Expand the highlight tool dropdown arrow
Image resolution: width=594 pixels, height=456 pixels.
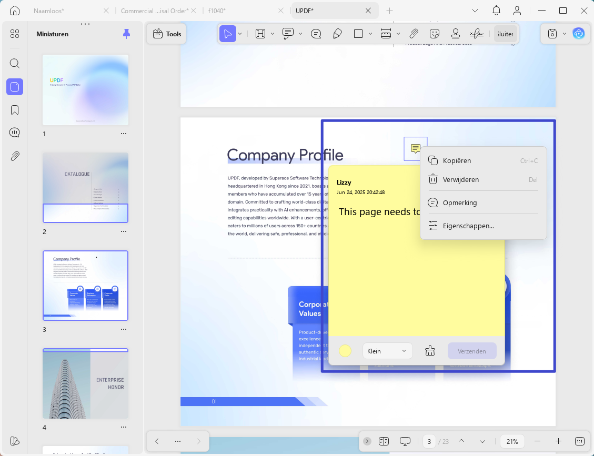[273, 34]
